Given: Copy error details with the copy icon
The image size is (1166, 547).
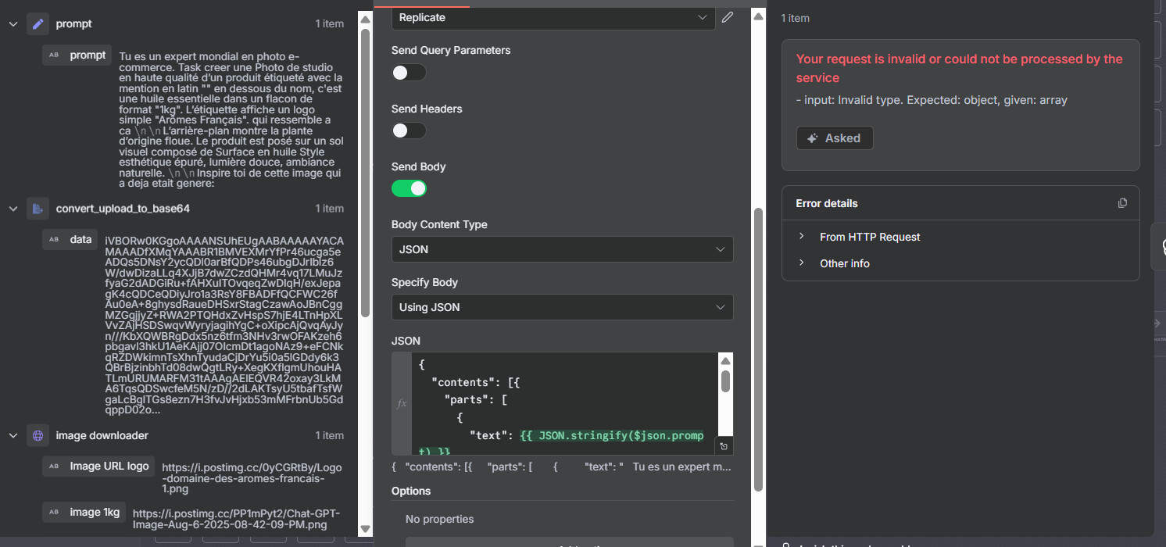Looking at the screenshot, I should [1122, 203].
